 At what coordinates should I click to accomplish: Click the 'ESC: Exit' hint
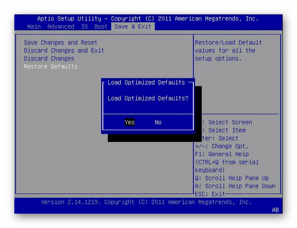click(x=210, y=194)
